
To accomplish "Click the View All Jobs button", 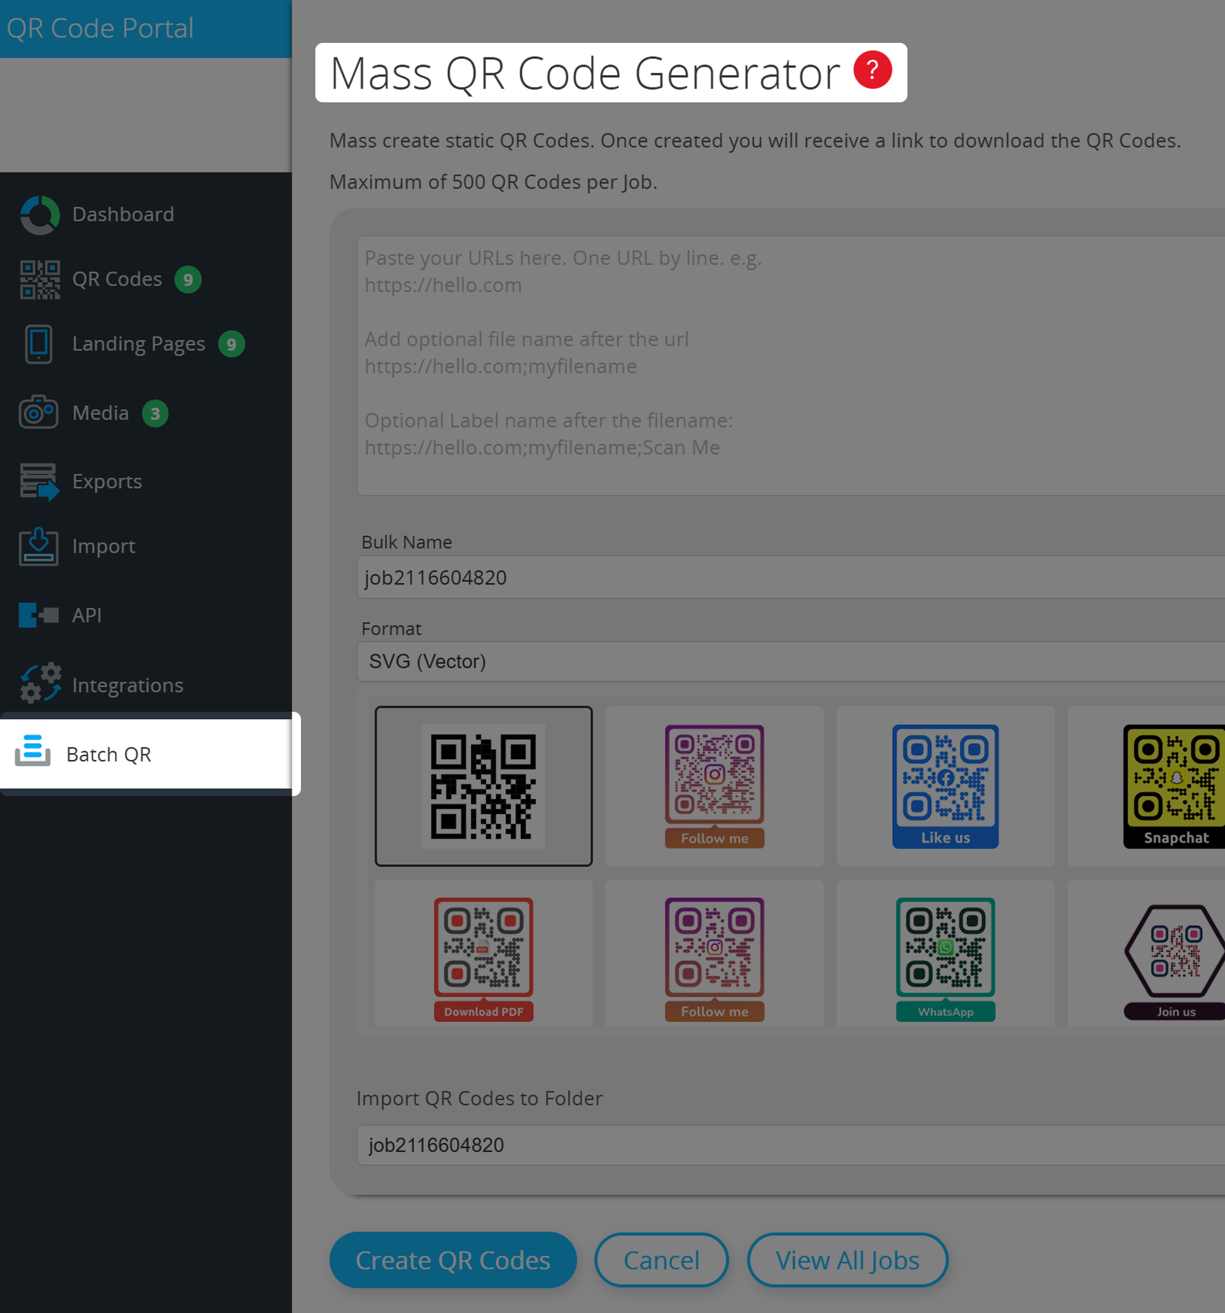I will point(847,1260).
